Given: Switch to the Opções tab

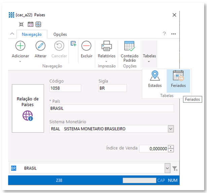Looking at the screenshot, I should point(60,34).
